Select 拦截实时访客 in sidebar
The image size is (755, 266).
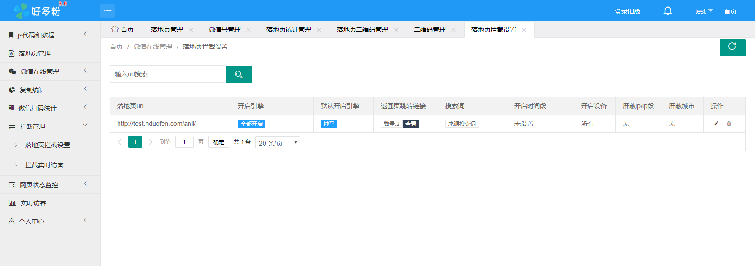pyautogui.click(x=44, y=165)
